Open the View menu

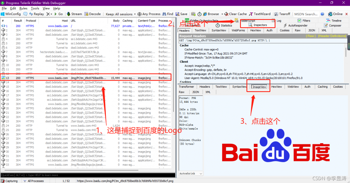tap(46, 8)
